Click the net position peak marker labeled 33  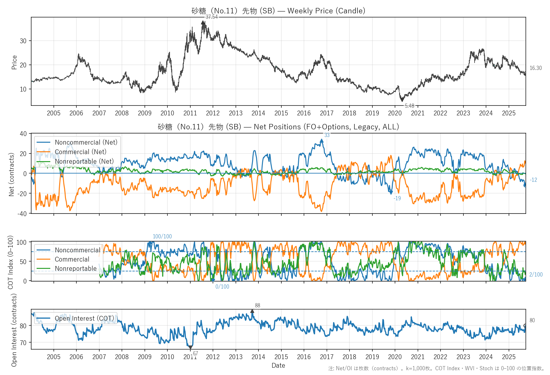click(x=322, y=141)
